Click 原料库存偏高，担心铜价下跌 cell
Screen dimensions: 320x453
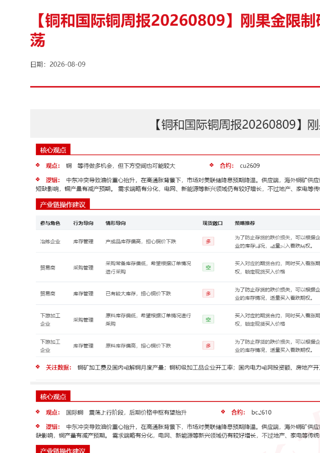(138, 346)
